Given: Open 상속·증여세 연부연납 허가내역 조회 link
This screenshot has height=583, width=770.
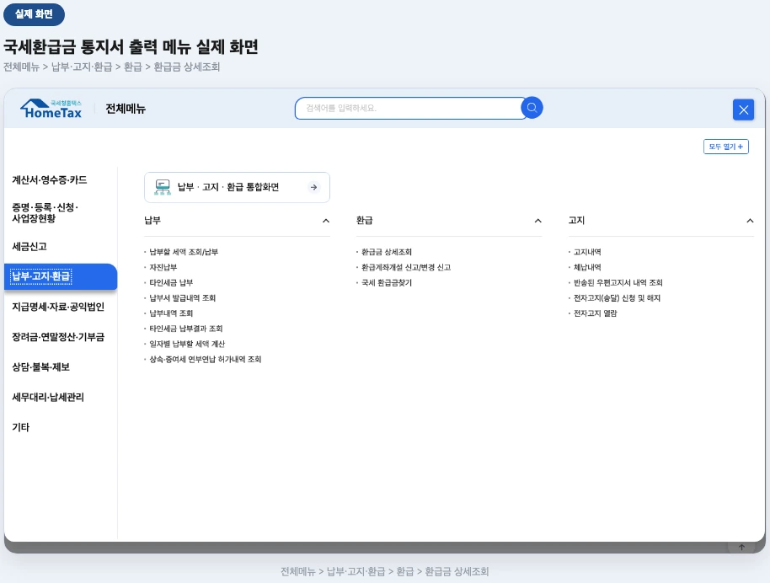Looking at the screenshot, I should pos(206,359).
